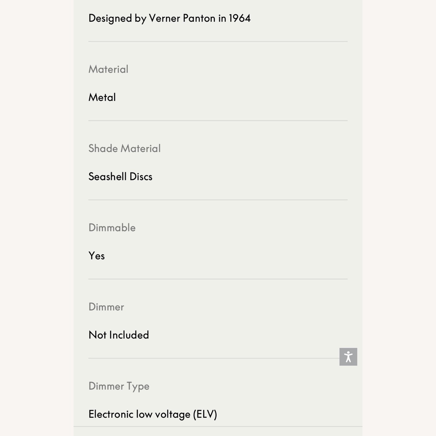
Task: Select the "Designed by Verner Panton in 1964" text
Action: click(x=169, y=18)
